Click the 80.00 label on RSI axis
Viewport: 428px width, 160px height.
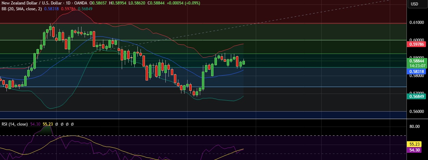tap(414, 127)
